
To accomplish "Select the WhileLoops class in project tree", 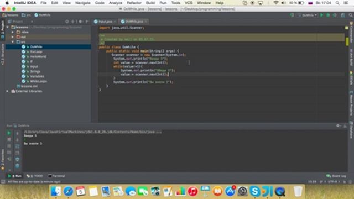I will [38, 81].
